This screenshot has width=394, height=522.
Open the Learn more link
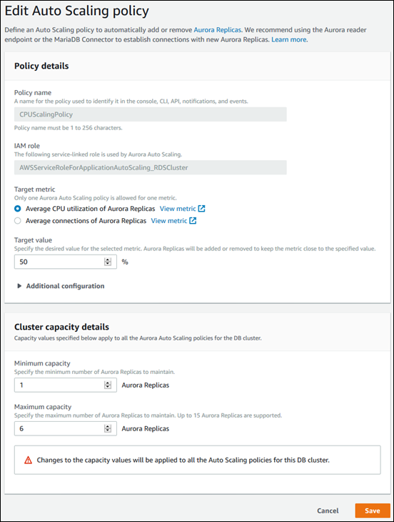pos(289,39)
